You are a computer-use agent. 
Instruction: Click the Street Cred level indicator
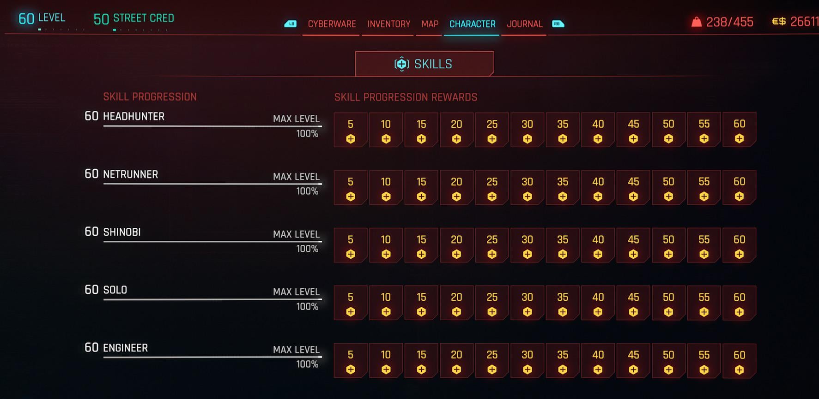(133, 18)
